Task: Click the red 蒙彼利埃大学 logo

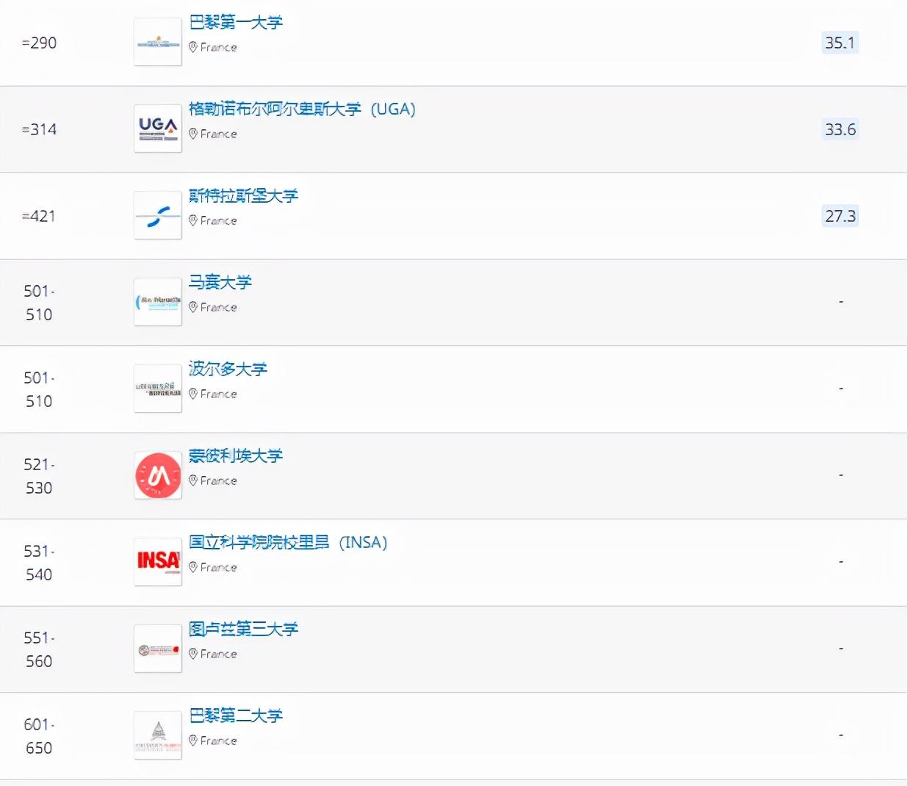Action: (158, 475)
